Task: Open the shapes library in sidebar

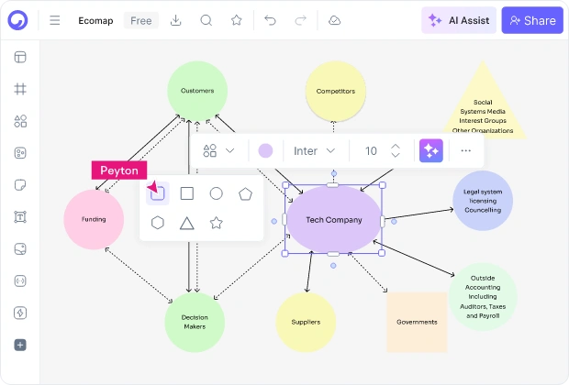Action: [x=20, y=121]
